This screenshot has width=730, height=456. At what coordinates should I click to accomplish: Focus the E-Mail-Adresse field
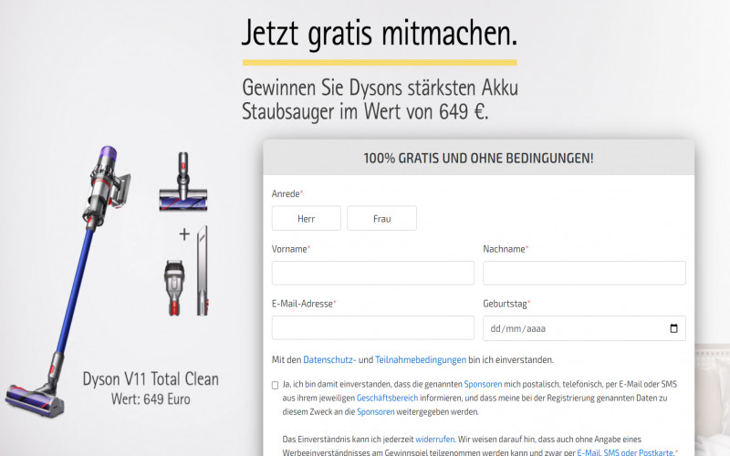point(373,328)
